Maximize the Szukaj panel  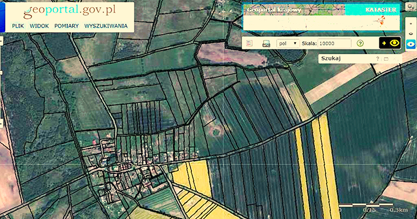click(386, 59)
